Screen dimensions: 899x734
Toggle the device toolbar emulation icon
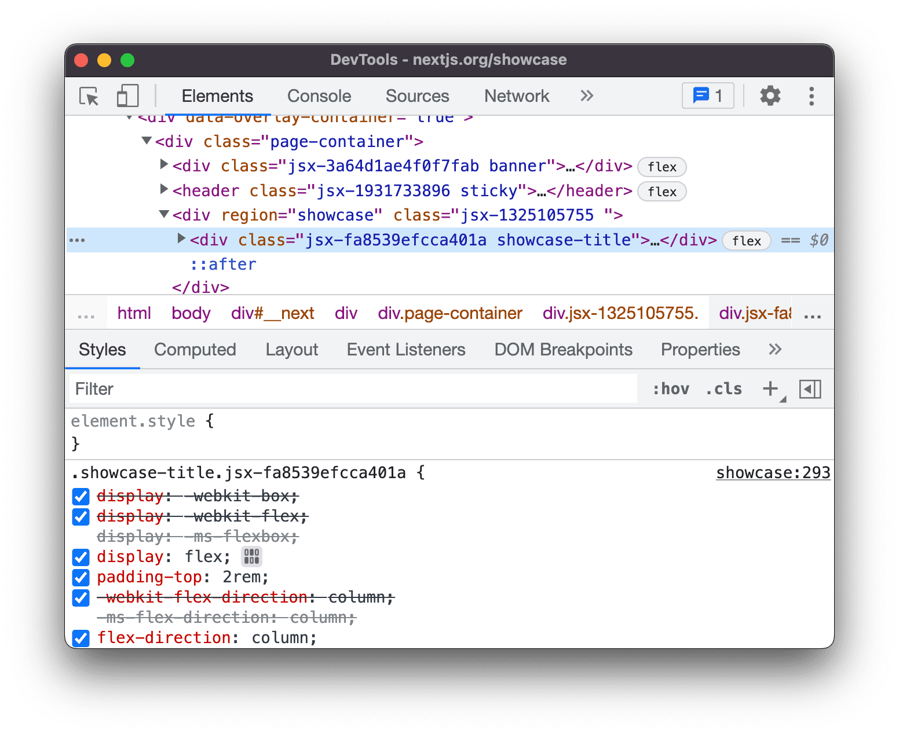click(x=127, y=96)
